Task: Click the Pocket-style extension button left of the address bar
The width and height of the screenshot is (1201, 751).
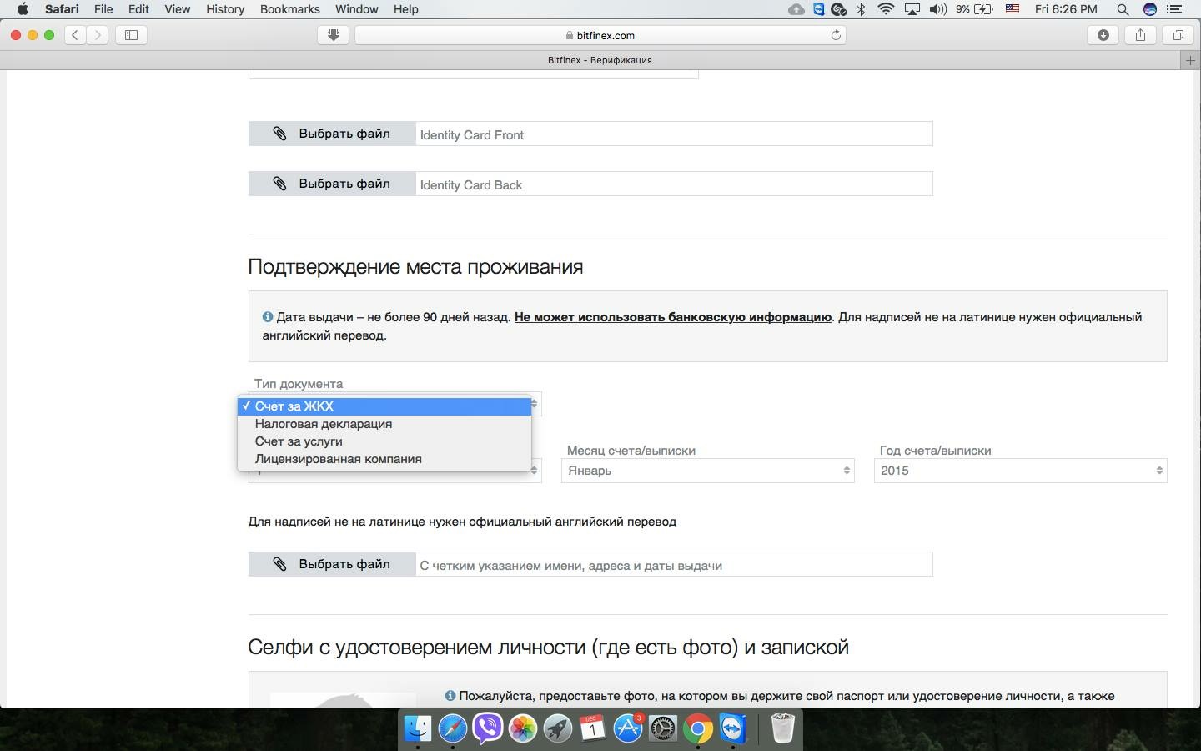Action: tap(333, 35)
